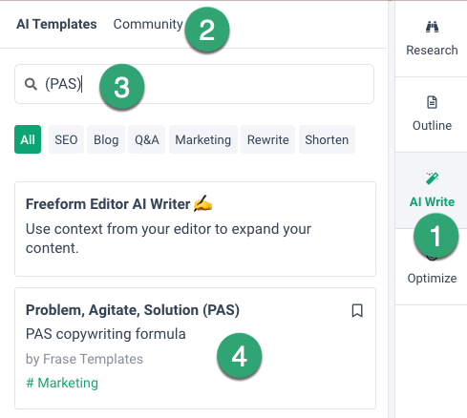
Task: Filter templates by Shorten
Action: (327, 139)
